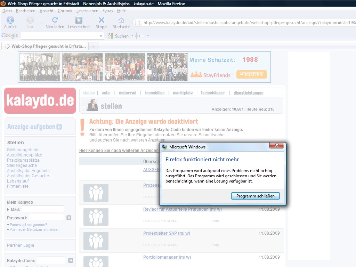Click Passwort vergessen link
356x267 pixels.
[x=29, y=225]
